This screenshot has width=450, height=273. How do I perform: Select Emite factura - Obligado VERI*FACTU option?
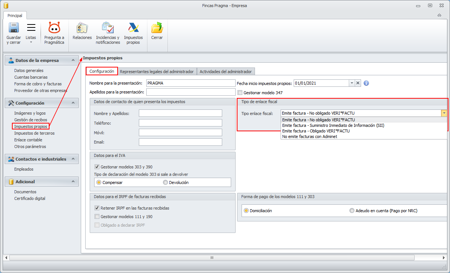coord(364,131)
